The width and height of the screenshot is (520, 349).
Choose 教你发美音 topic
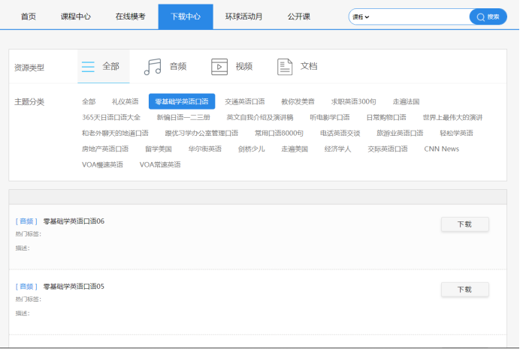tap(298, 101)
